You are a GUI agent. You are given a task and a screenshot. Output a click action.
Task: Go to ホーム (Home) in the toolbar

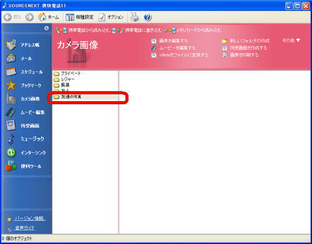(48, 17)
